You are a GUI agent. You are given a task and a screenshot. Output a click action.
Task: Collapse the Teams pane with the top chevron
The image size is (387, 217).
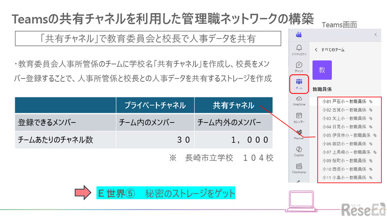point(376,35)
